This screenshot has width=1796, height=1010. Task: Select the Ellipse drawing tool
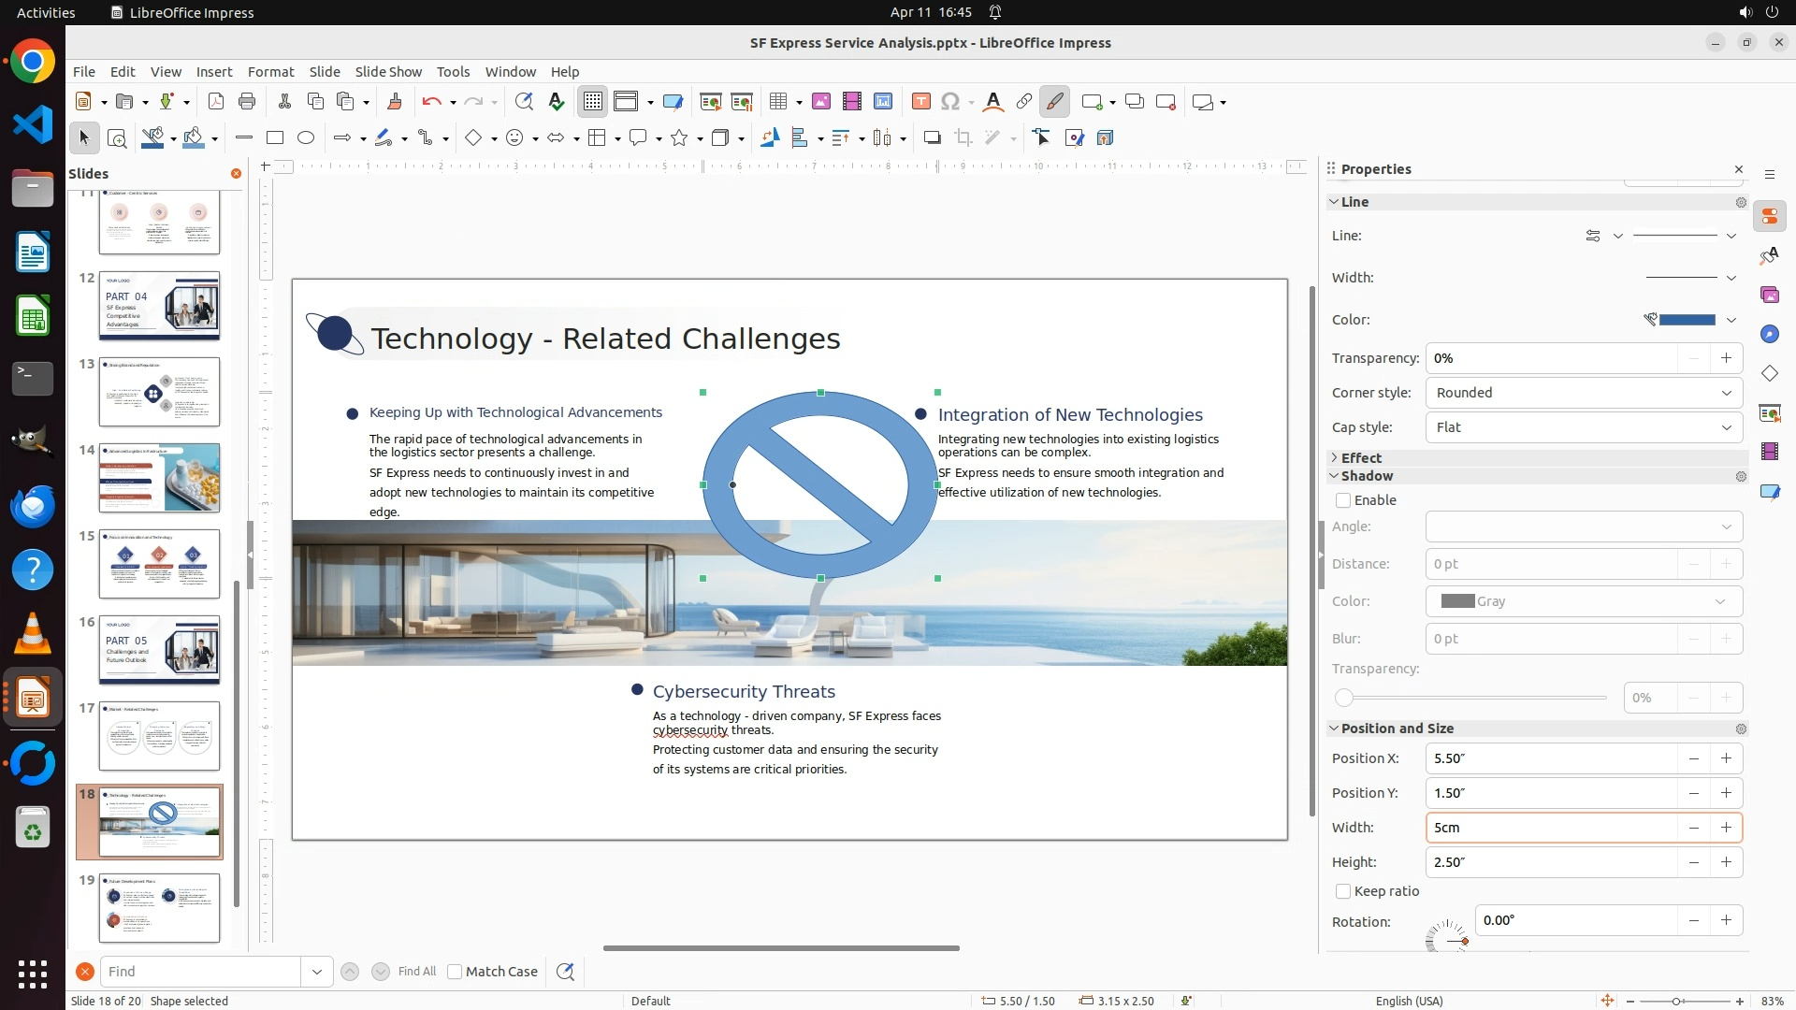click(306, 138)
